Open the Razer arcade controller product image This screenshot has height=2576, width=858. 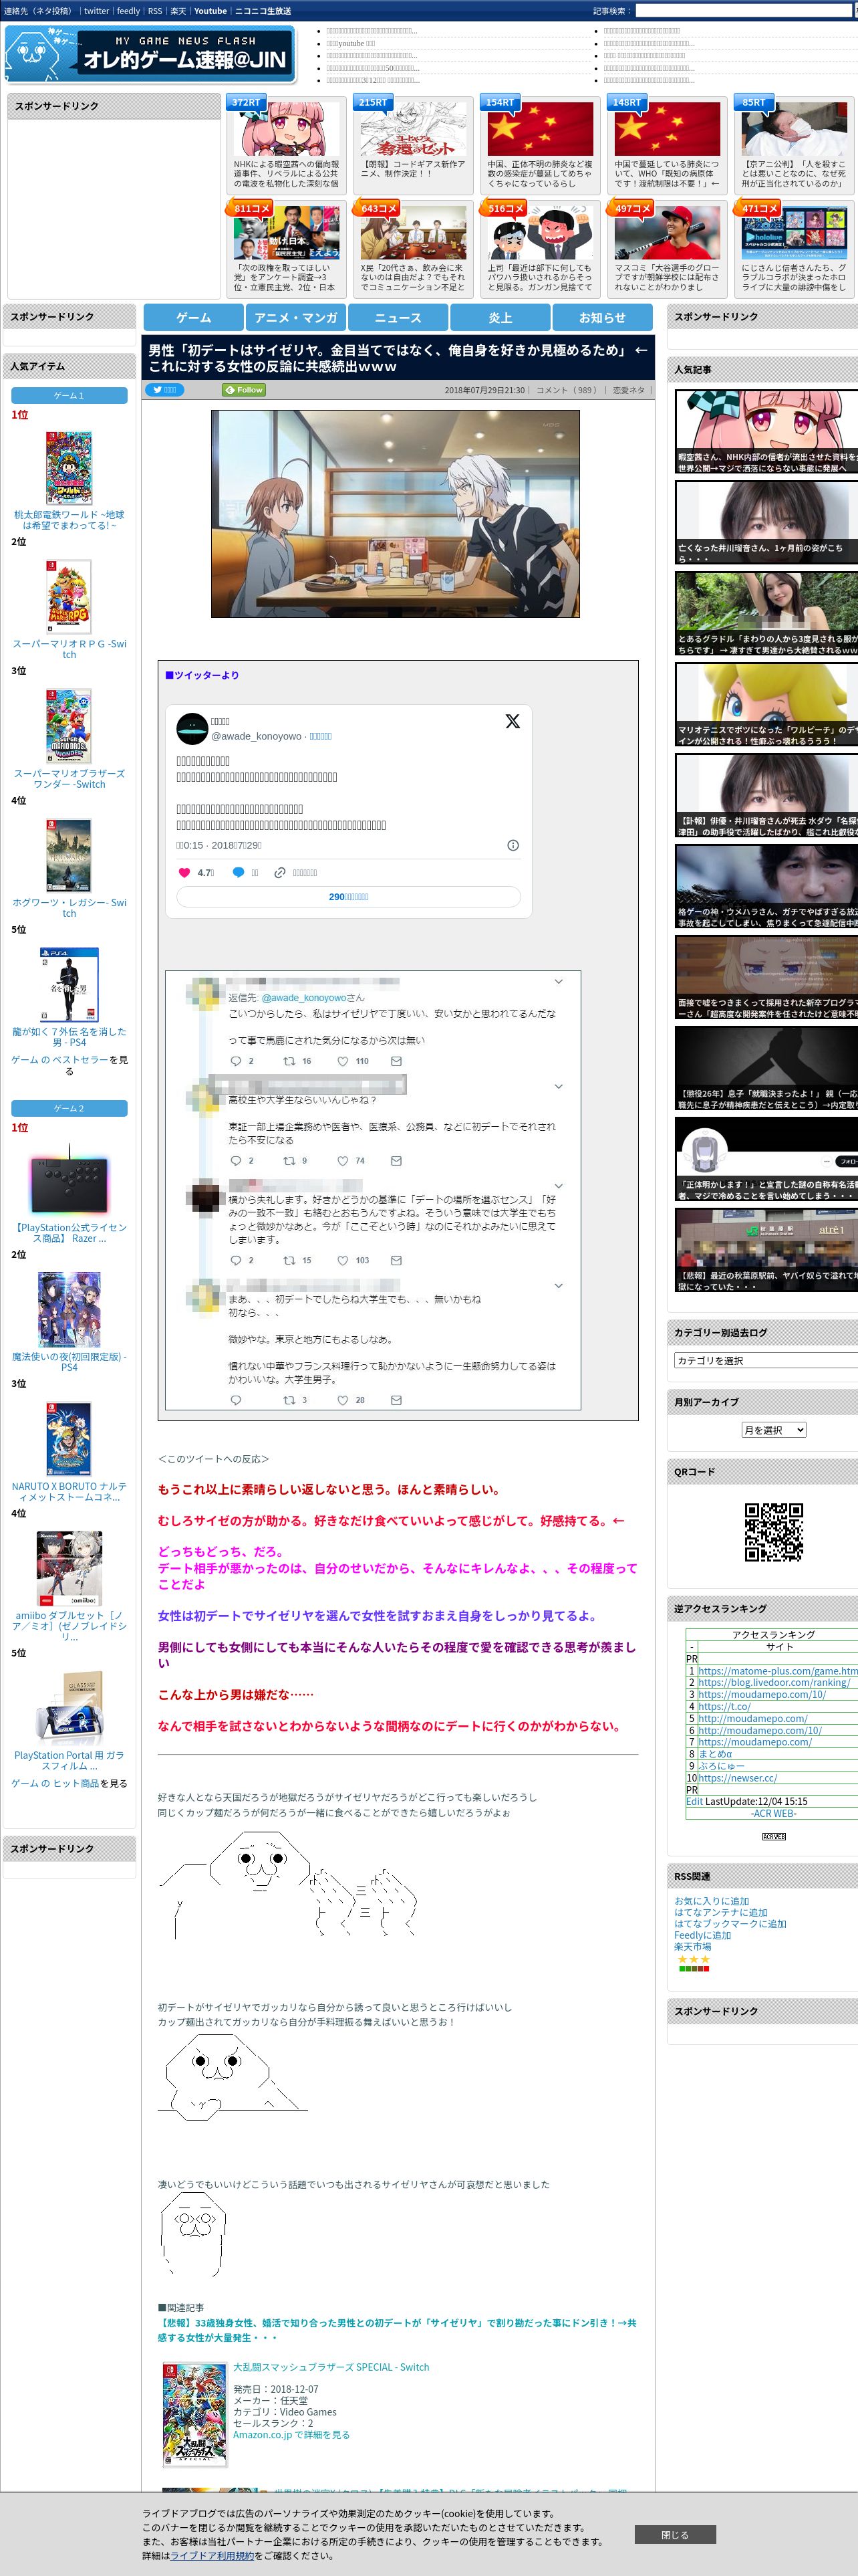coord(69,1180)
